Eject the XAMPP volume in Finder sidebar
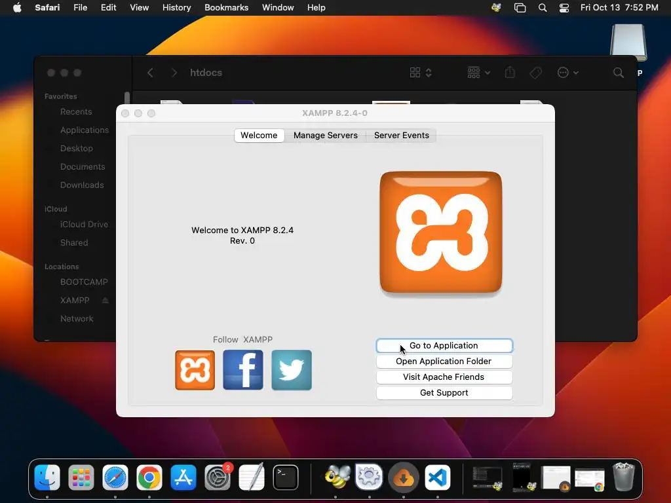Image resolution: width=671 pixels, height=503 pixels. (105, 300)
